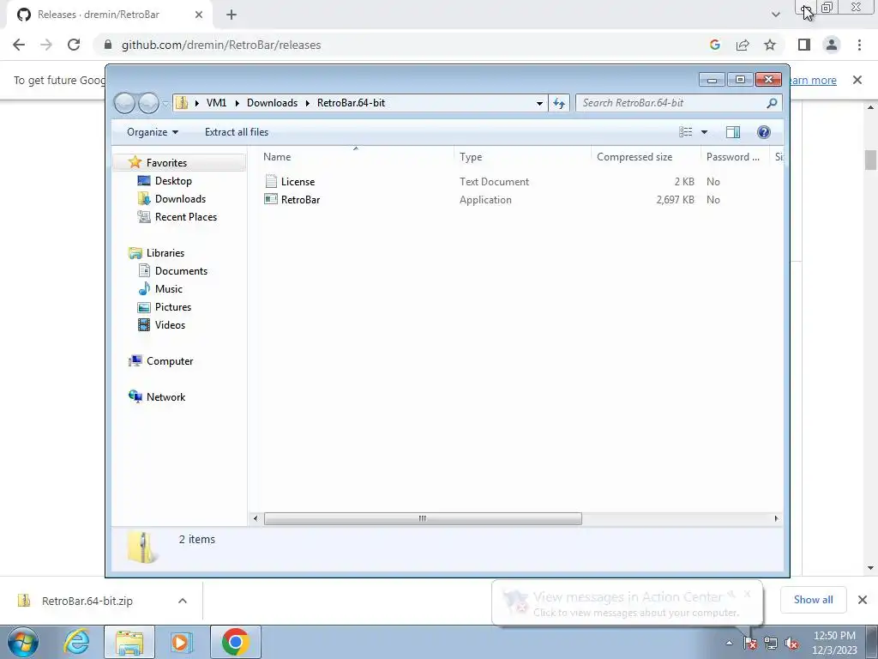The image size is (878, 659).
Task: Open a new Chrome tab
Action: click(232, 15)
